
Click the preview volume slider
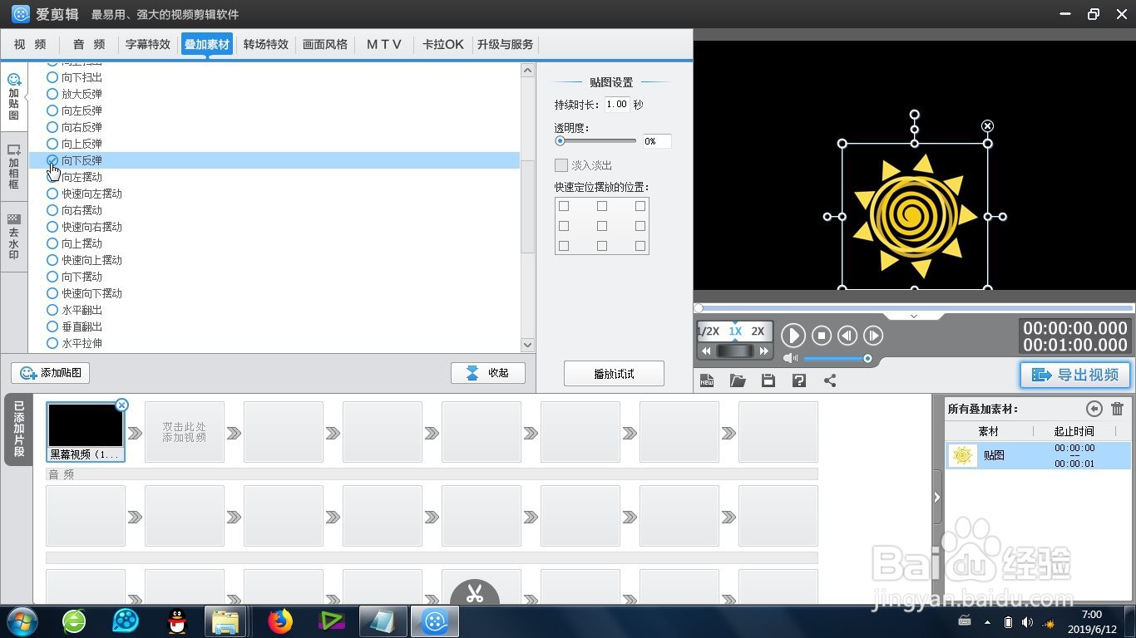[x=837, y=359]
